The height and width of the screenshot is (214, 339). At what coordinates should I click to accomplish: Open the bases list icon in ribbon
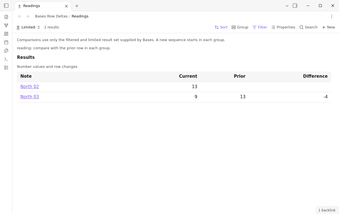(6, 68)
